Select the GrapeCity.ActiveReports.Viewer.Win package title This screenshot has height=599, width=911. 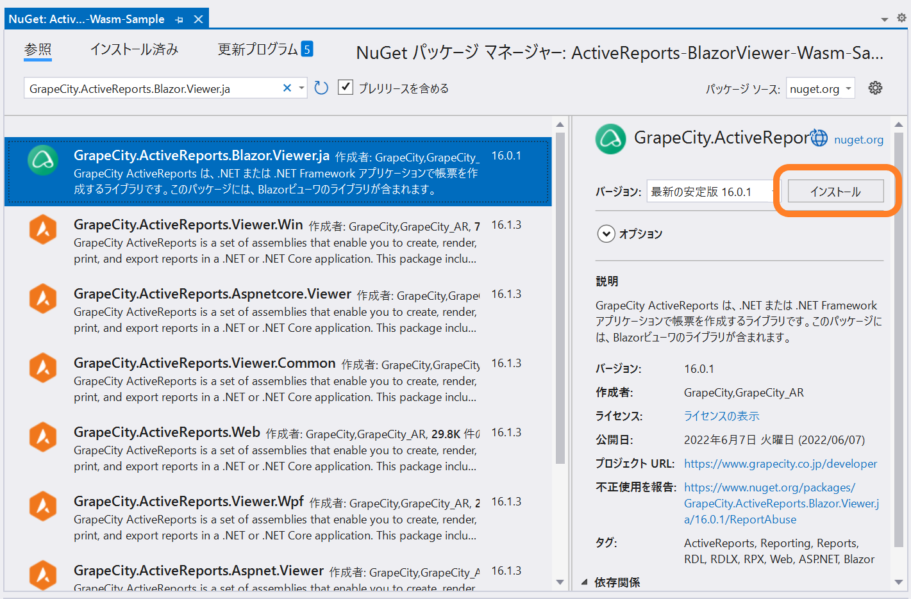[x=188, y=224]
